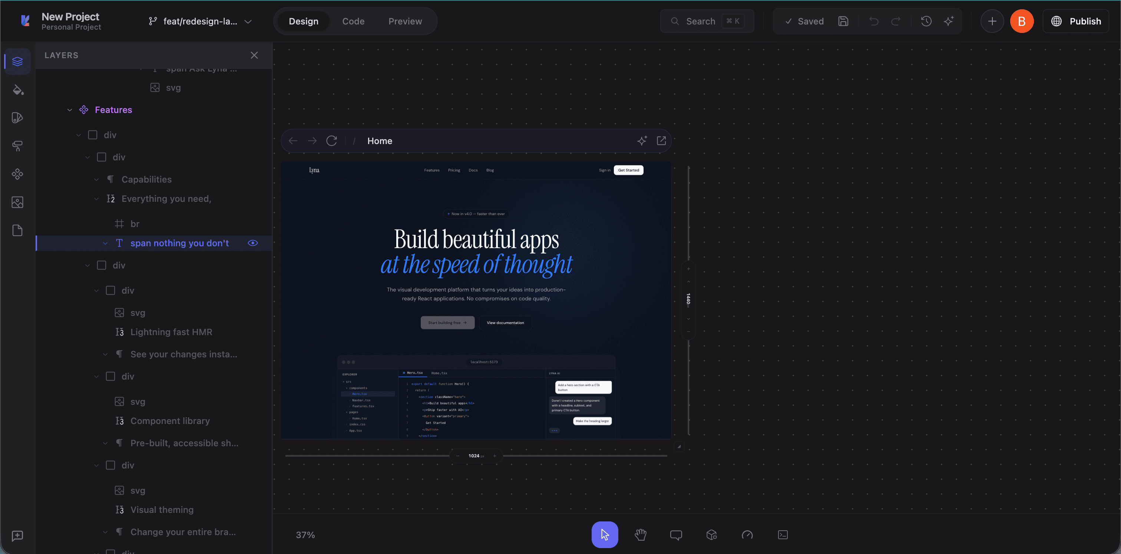Reload the Home preview frame
This screenshot has width=1121, height=554.
coord(332,141)
